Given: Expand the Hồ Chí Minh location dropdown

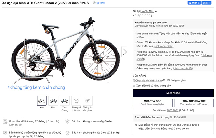Looking at the screenshot, I should 156,11.
